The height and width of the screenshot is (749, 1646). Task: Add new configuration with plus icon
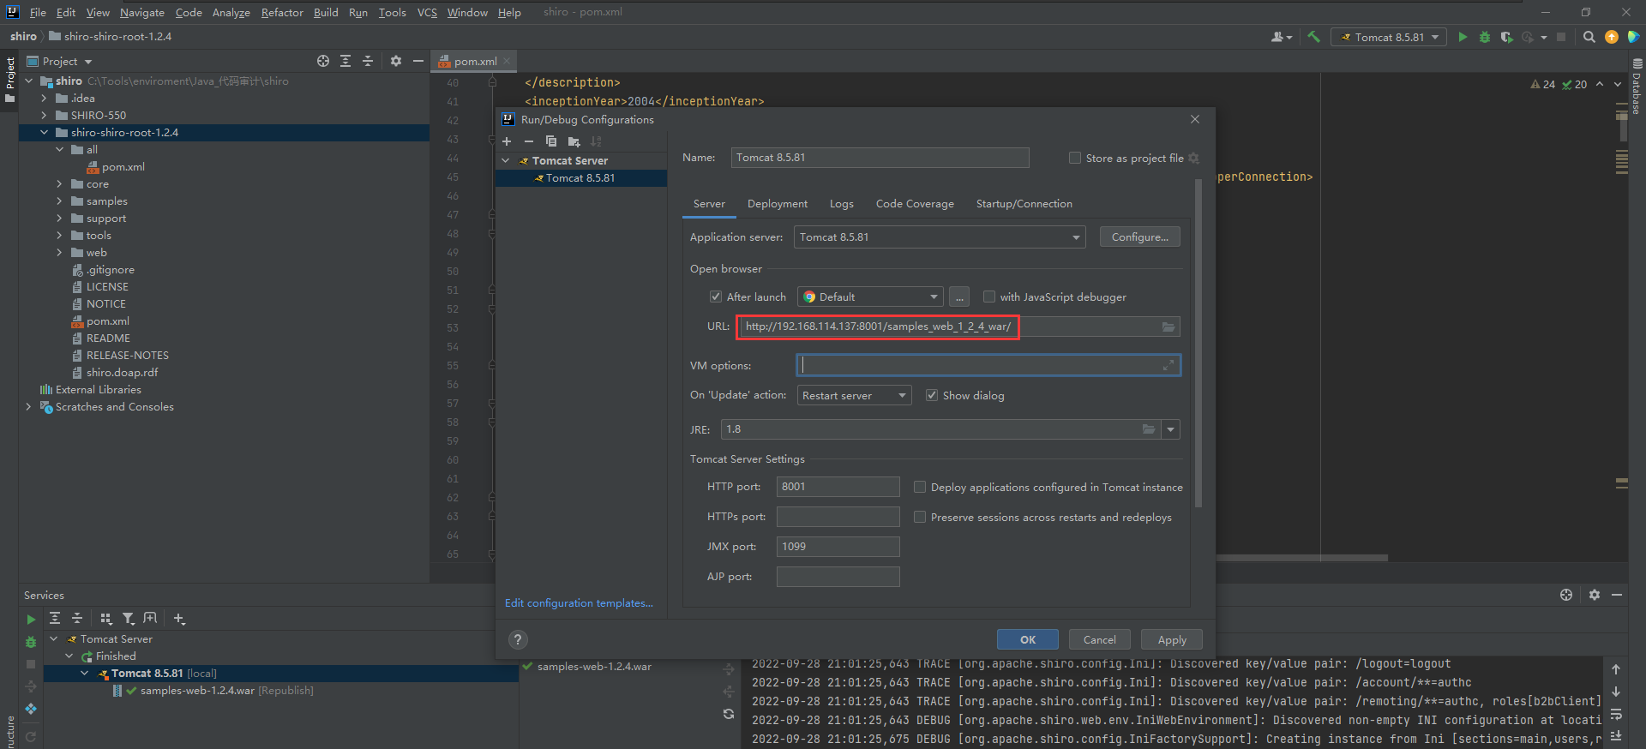pos(507,141)
